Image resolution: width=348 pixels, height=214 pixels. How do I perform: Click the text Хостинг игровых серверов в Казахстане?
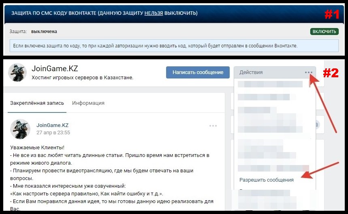point(82,78)
